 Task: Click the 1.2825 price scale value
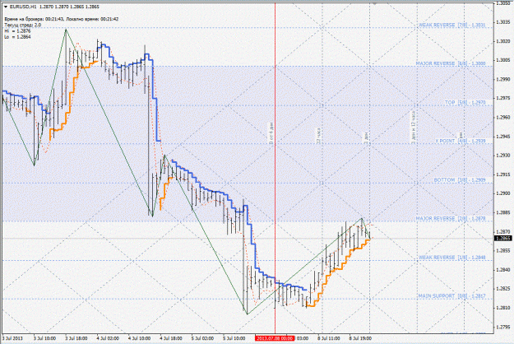[502, 289]
